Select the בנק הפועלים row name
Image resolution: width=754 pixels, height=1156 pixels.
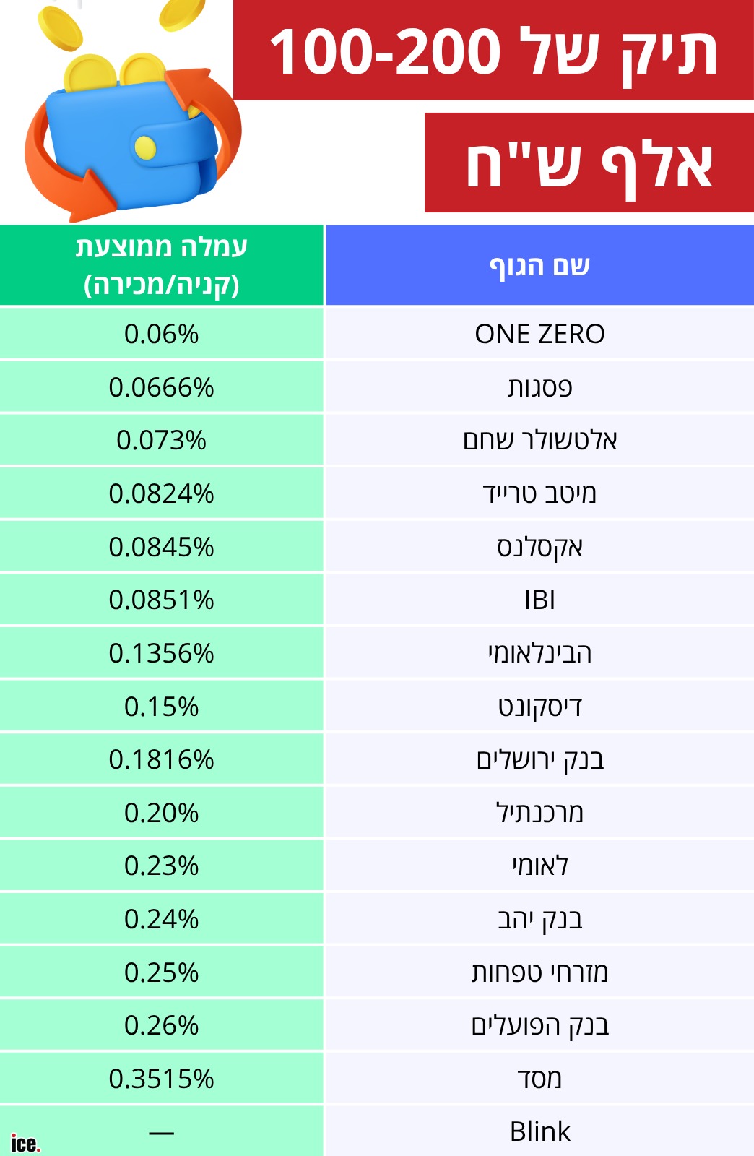[x=539, y=1025]
